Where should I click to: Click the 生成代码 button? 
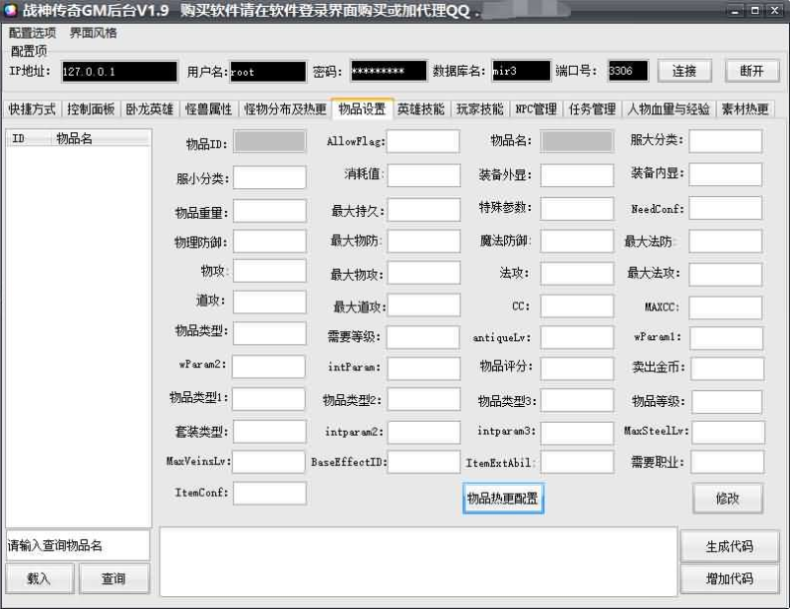click(729, 546)
